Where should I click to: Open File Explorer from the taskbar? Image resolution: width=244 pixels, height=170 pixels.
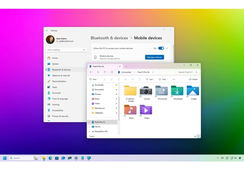tap(44, 158)
